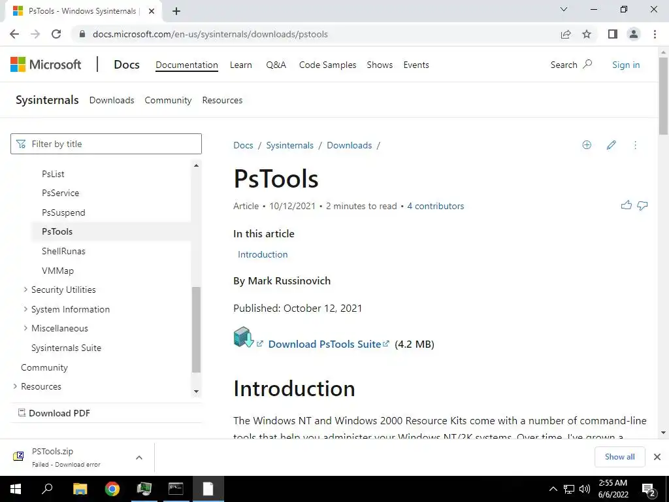Open PSTools.zip download options chevron

tap(139, 458)
